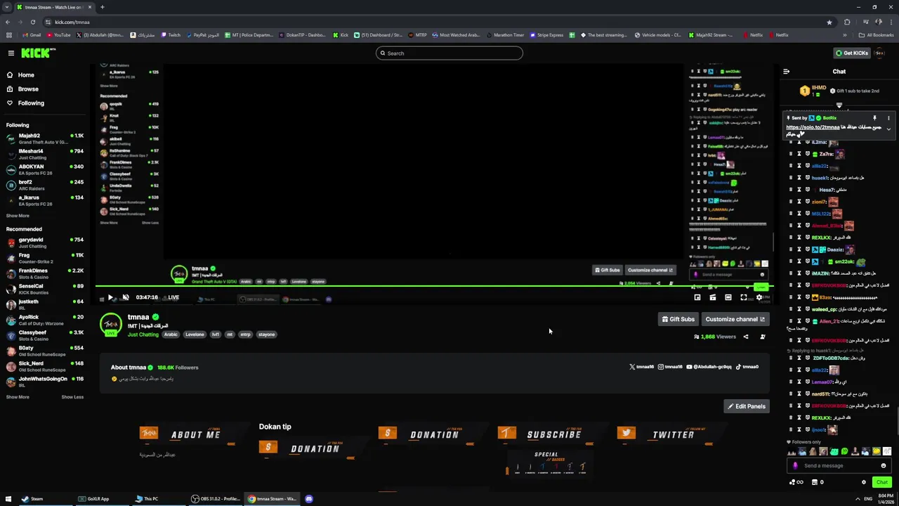
Task: Open the Instagram tmnaa16 social link
Action: pos(670,367)
